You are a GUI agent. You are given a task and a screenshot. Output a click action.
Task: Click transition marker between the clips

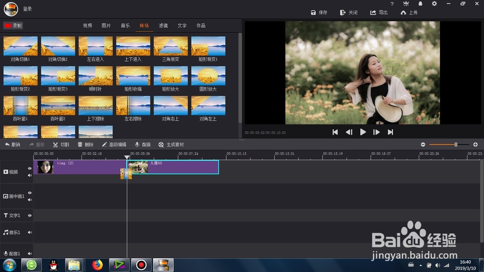[x=126, y=174]
